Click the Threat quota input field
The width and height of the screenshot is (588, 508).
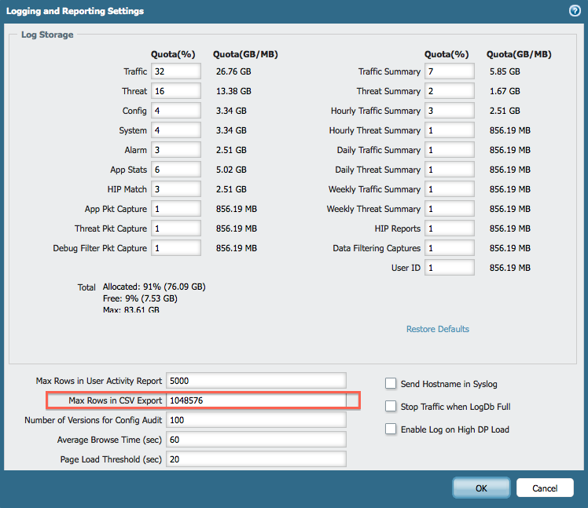pos(176,91)
